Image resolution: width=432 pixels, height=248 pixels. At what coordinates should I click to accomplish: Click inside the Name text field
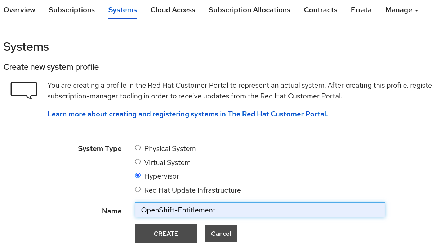[260, 210]
